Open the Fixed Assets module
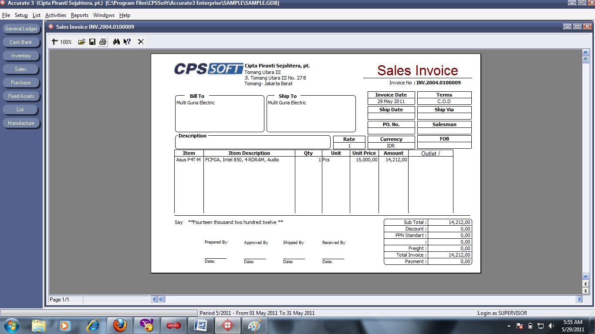 (x=21, y=96)
